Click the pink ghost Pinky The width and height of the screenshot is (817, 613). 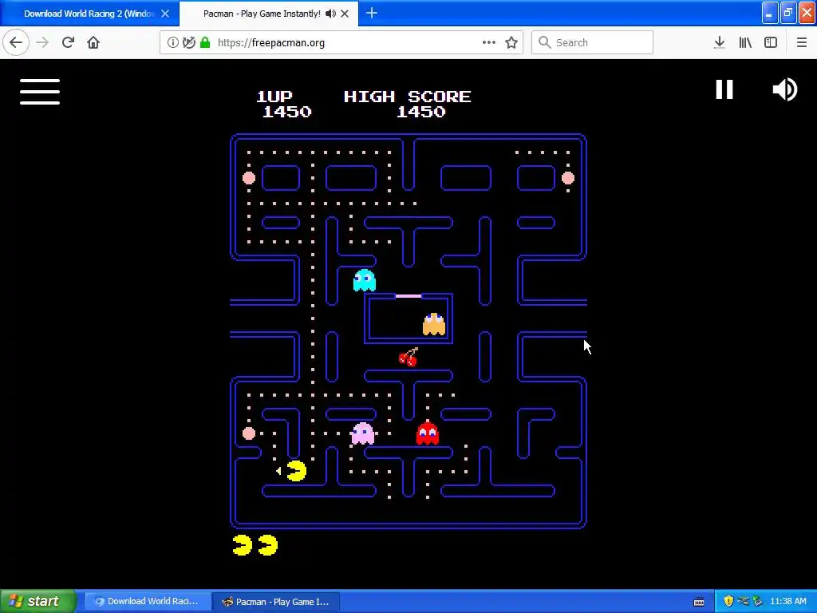click(363, 433)
